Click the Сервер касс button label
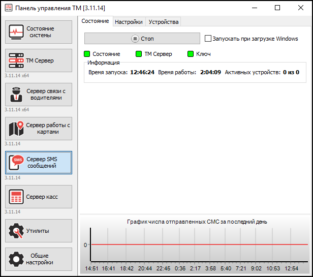Image resolution: width=313 pixels, height=277 pixels. click(x=42, y=197)
